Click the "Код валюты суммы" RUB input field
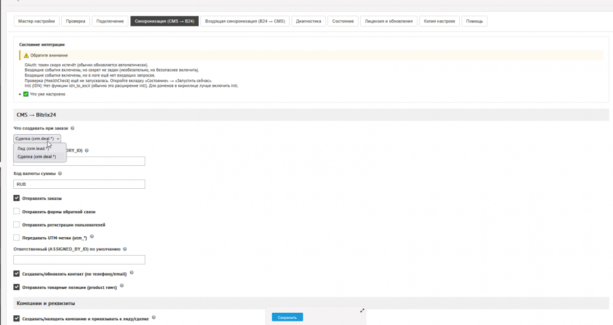The width and height of the screenshot is (613, 325). pyautogui.click(x=79, y=184)
